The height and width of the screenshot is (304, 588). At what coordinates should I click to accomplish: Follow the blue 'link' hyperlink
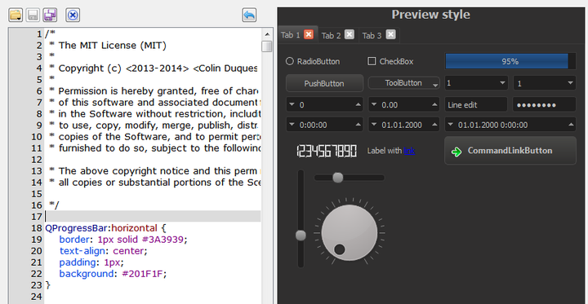tap(409, 151)
